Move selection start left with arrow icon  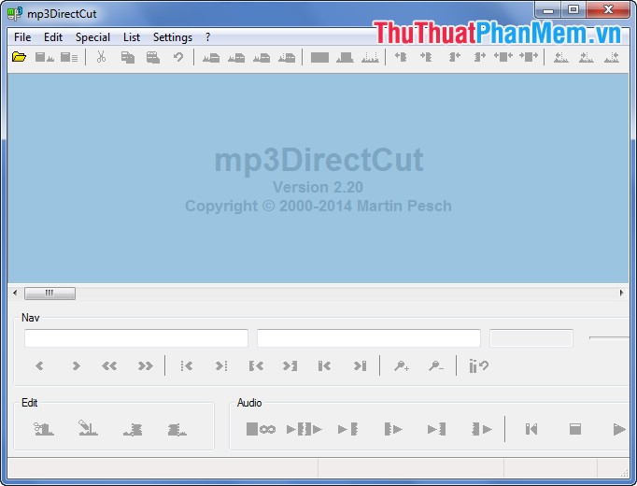(401, 57)
